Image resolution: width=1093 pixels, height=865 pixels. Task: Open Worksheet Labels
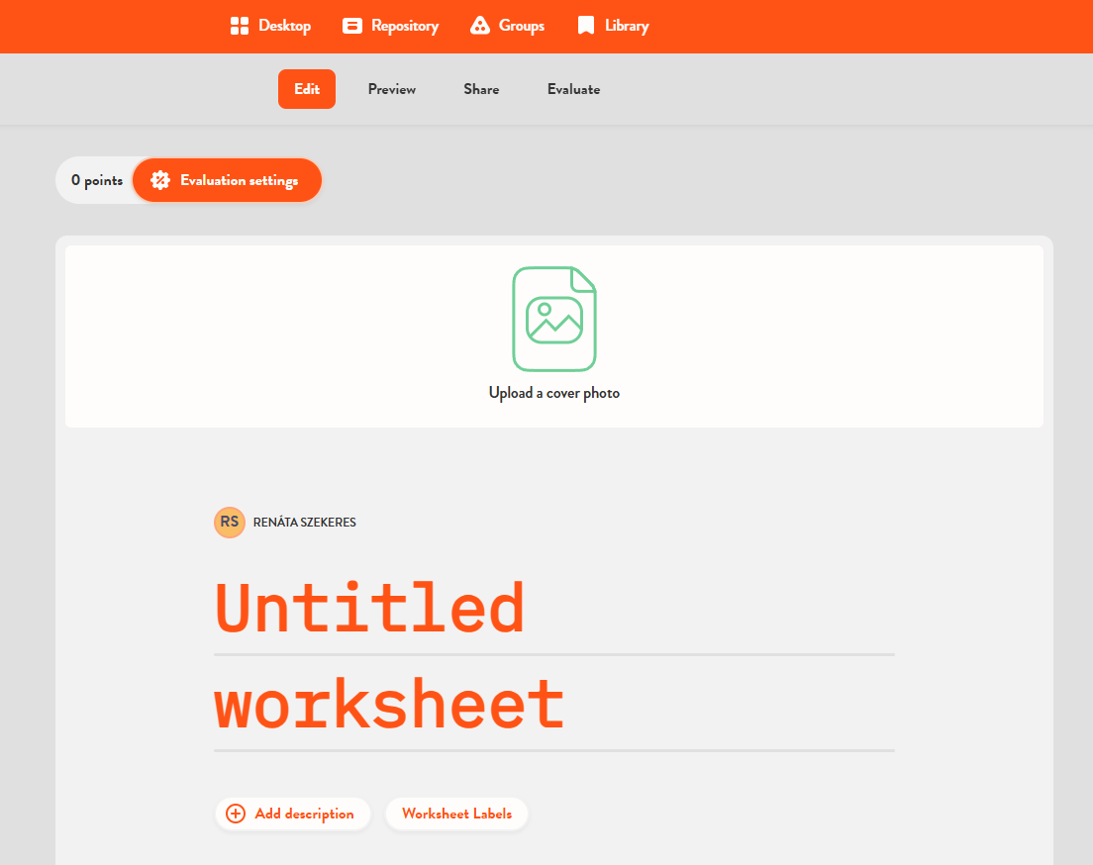(456, 814)
